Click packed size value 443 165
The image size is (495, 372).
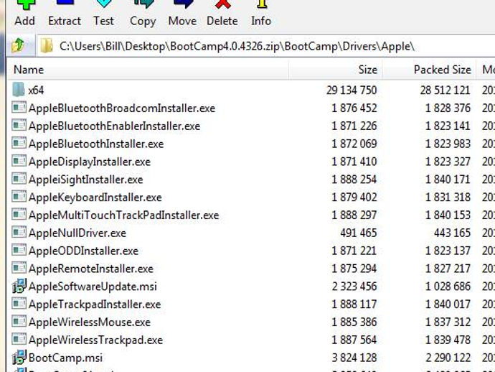[x=452, y=233]
